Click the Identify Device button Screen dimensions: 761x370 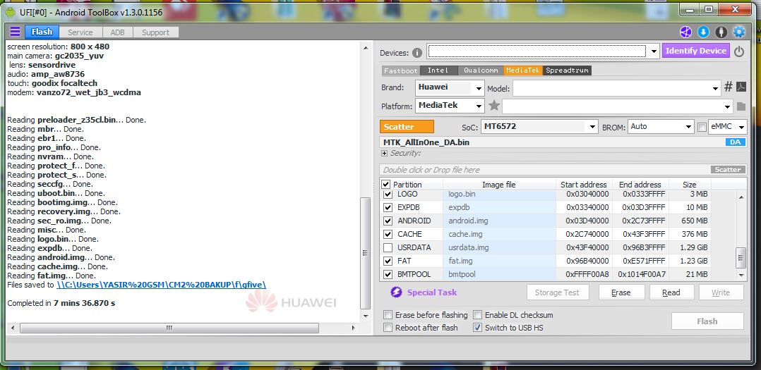click(696, 51)
